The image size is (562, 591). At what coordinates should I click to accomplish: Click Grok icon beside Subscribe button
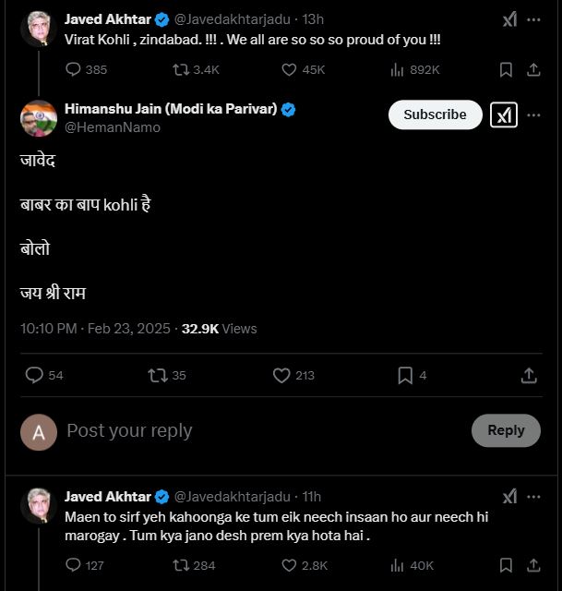click(504, 115)
